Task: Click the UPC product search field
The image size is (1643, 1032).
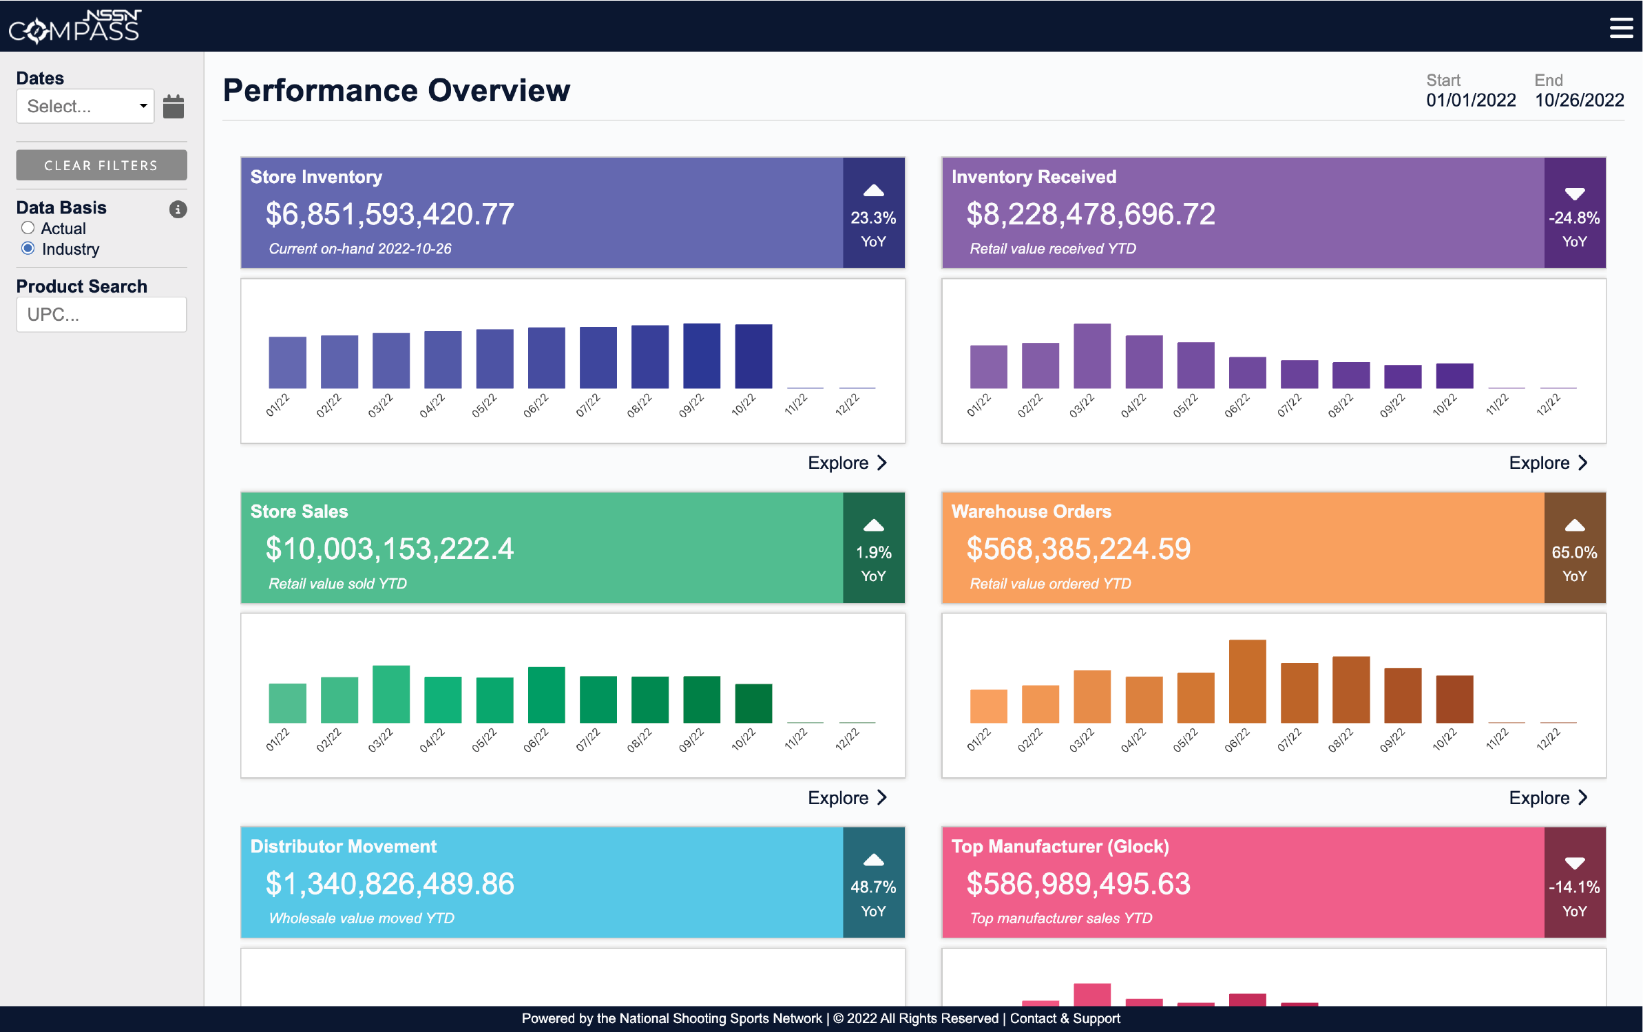Action: coord(101,315)
